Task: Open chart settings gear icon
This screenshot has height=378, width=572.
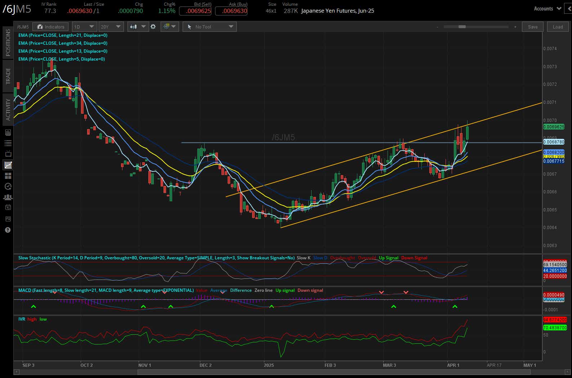Action: (153, 27)
